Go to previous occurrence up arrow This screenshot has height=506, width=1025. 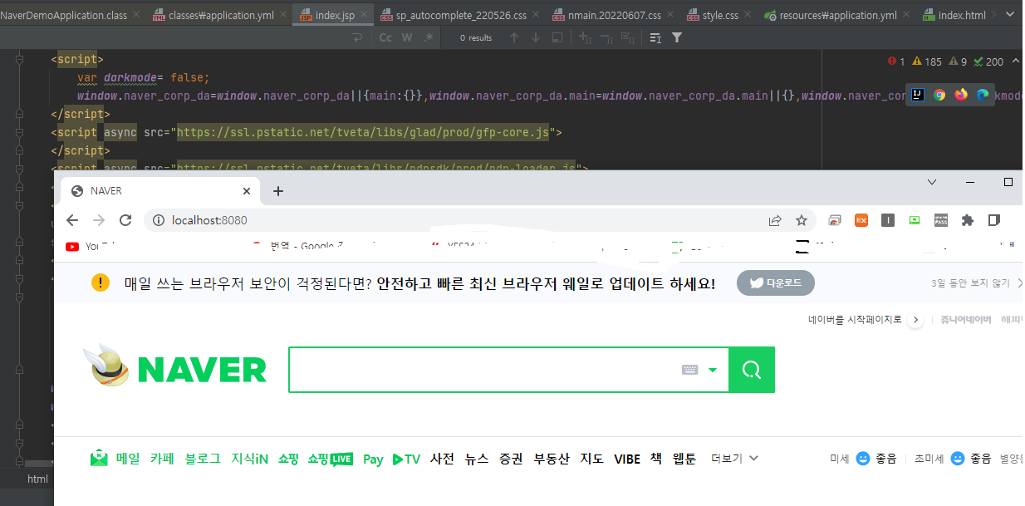pos(514,37)
